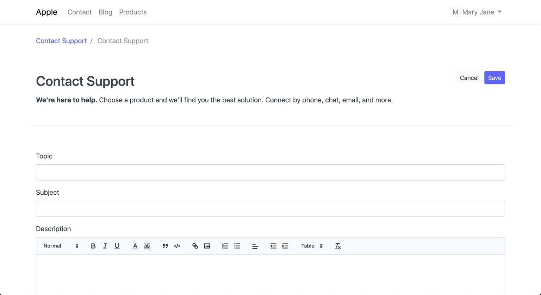Open the text background highlight picker
This screenshot has width=541, height=295.
147,246
